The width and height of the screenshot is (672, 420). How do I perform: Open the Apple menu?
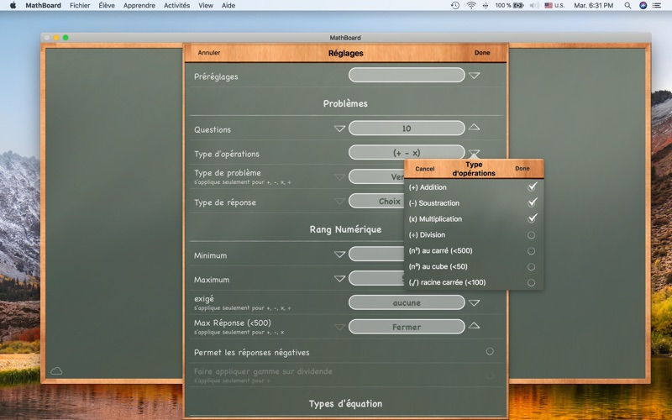(13, 6)
